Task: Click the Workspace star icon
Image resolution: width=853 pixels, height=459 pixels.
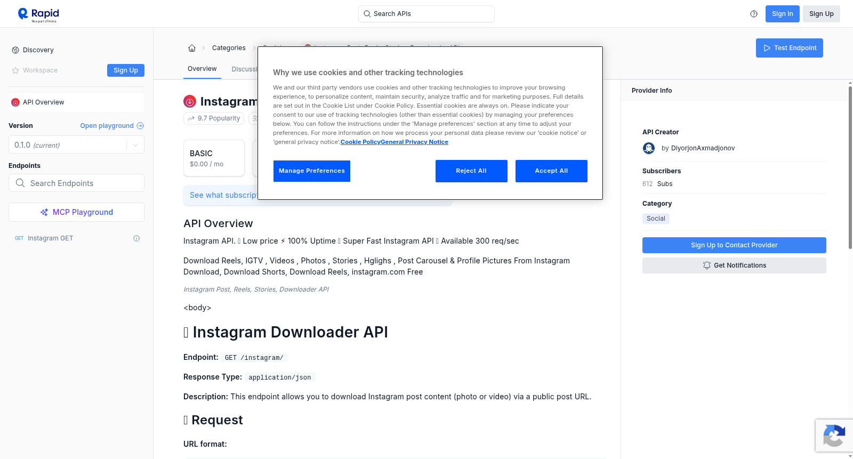Action: 15,70
